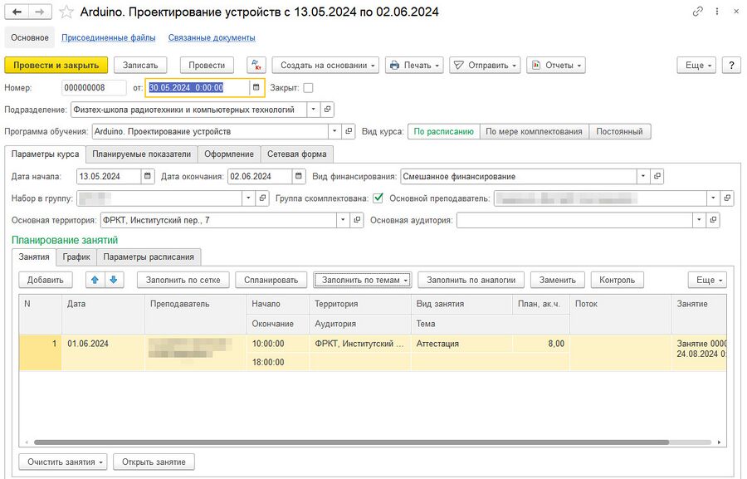
Task: Open the График tab
Action: pyautogui.click(x=77, y=257)
